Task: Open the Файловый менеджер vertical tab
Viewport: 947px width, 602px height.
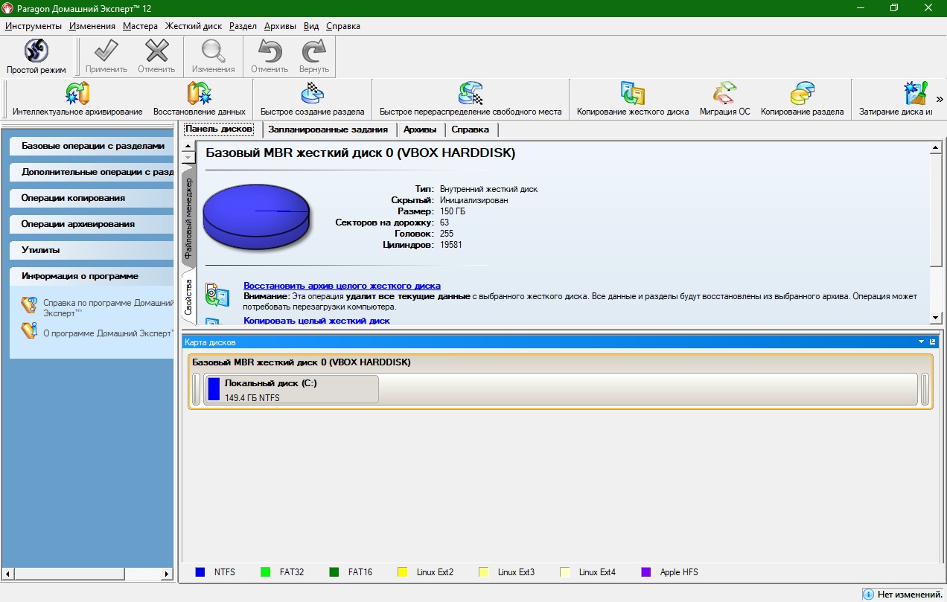Action: 188,217
